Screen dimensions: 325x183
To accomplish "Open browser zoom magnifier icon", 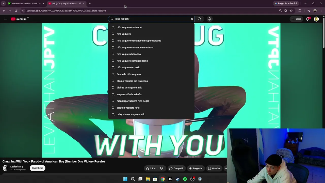I will click(280, 11).
